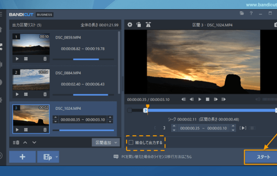Decrease segment 3 end time in list

pos(110,122)
